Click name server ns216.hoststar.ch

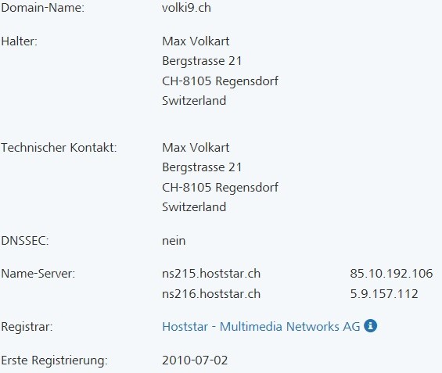point(211,294)
